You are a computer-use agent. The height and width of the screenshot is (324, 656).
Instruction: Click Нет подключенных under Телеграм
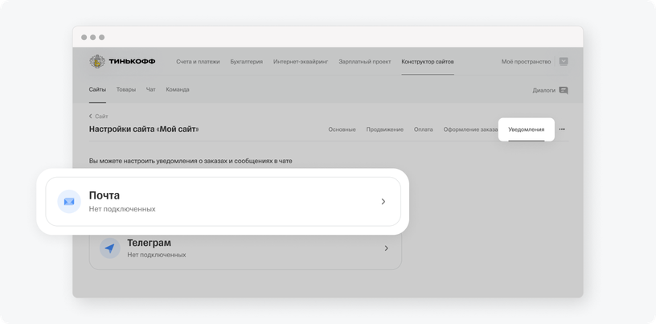(157, 255)
